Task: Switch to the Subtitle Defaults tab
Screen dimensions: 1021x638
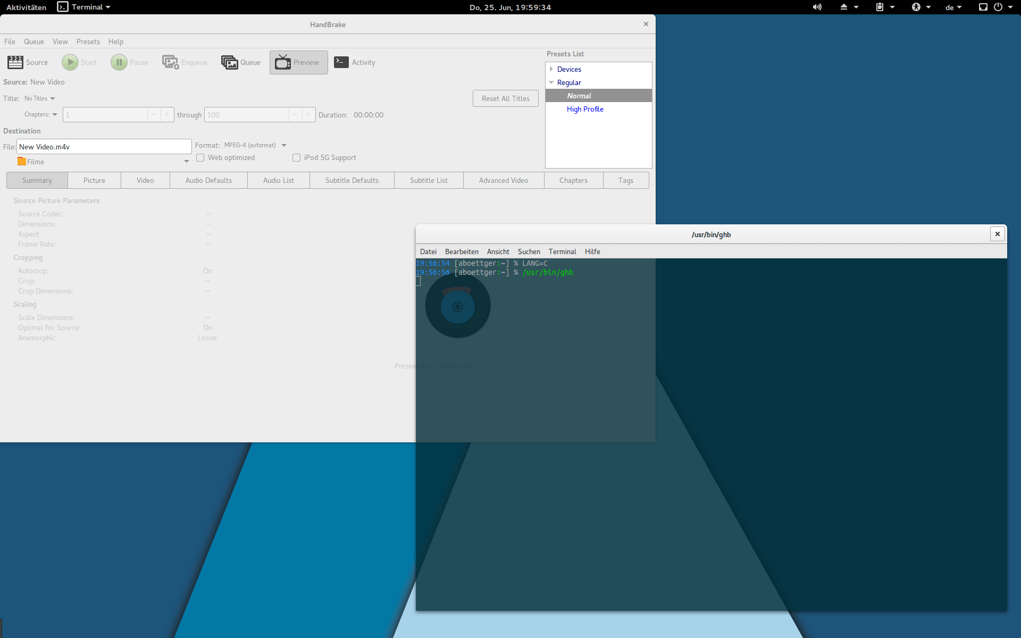Action: 352,180
